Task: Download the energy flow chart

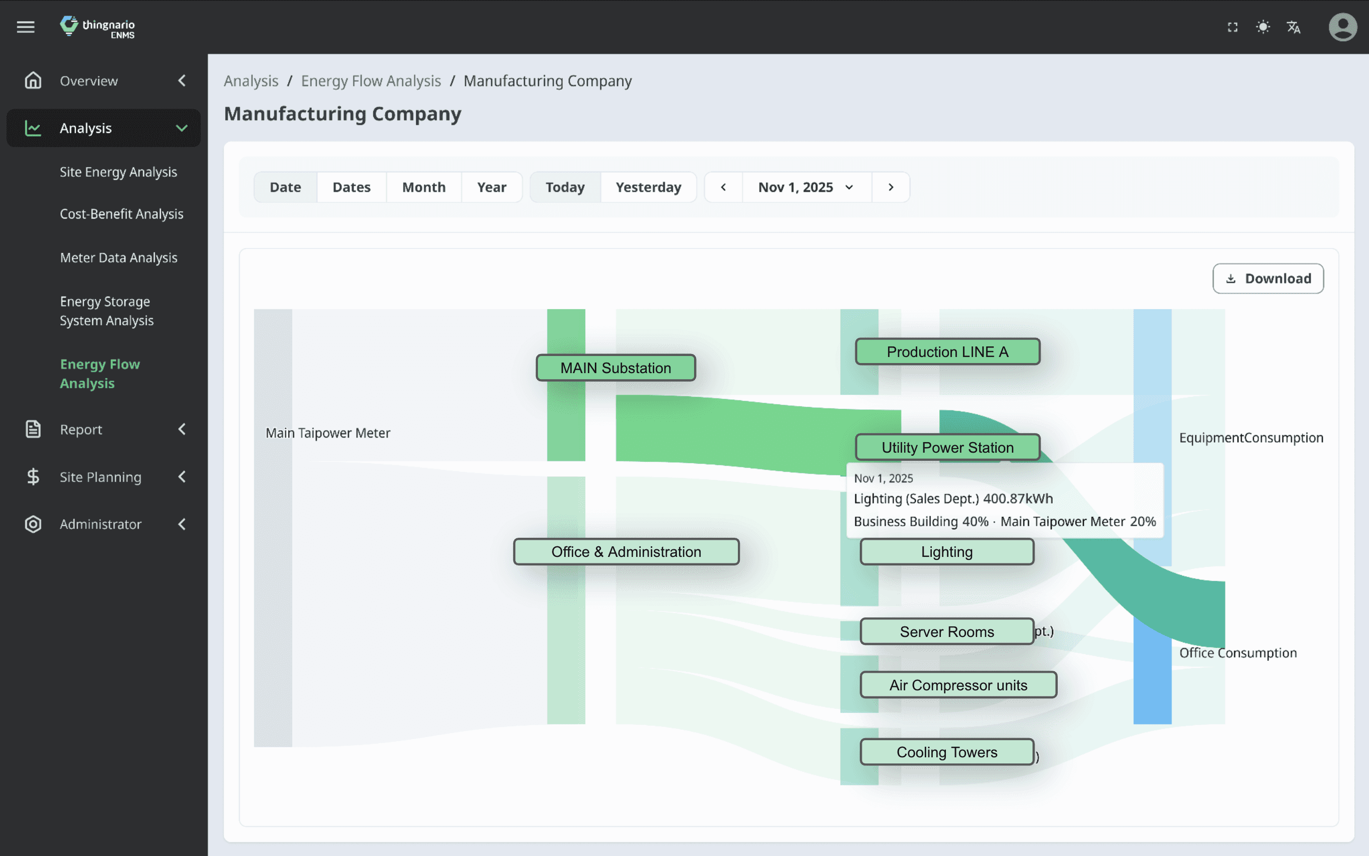Action: pos(1267,278)
